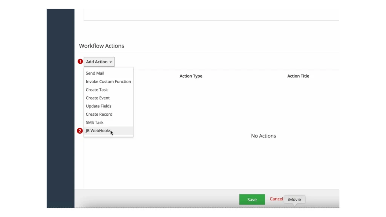Screen dimensions: 386x217
Task: Open the Add Action dropdown
Action: click(96, 61)
